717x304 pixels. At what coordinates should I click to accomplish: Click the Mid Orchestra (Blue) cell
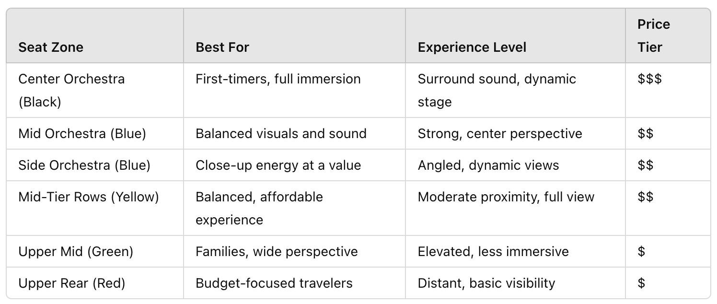click(x=82, y=133)
